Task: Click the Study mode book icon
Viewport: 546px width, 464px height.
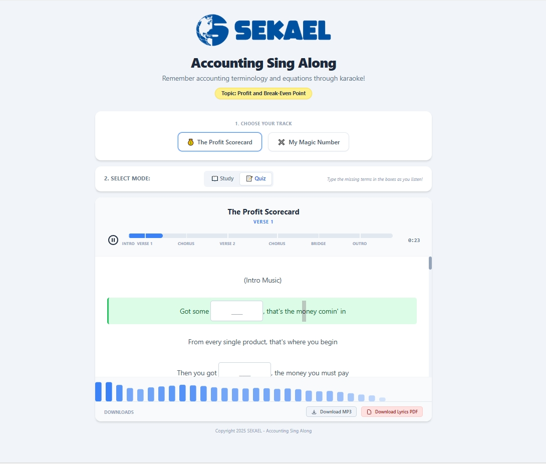Action: point(215,178)
